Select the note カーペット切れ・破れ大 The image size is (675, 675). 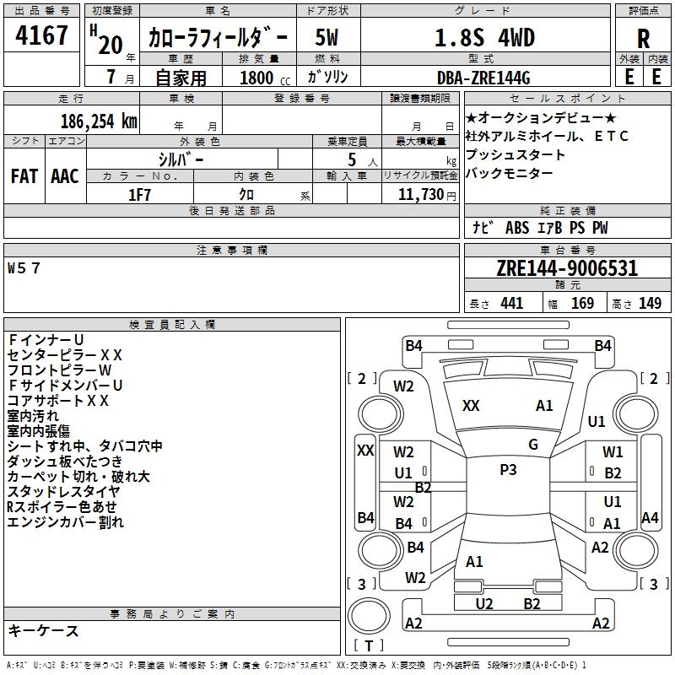click(78, 477)
